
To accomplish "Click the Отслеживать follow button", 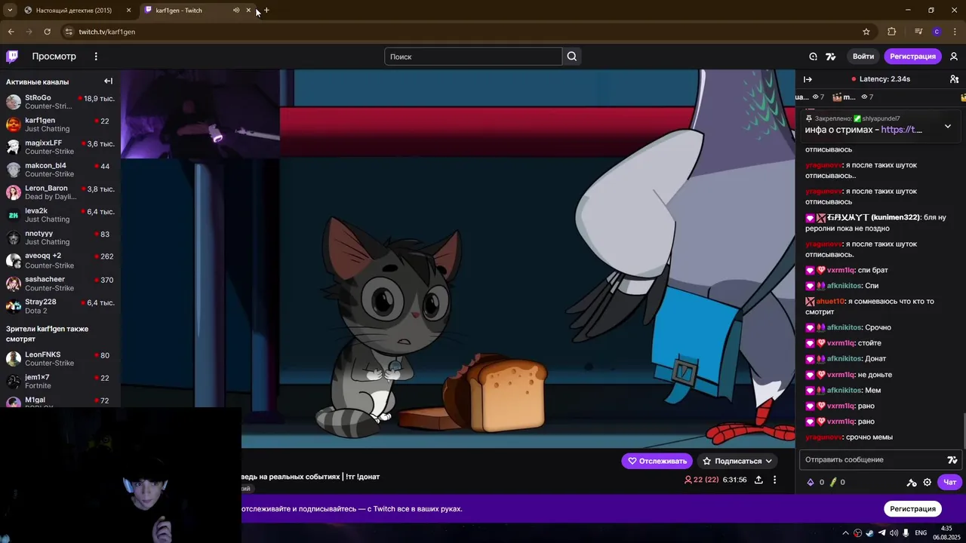I will [657, 461].
